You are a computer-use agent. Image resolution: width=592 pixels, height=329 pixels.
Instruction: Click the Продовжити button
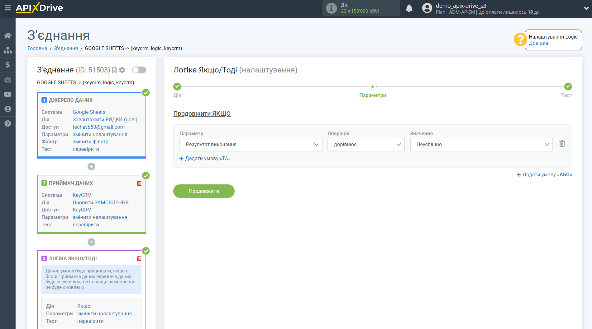204,191
